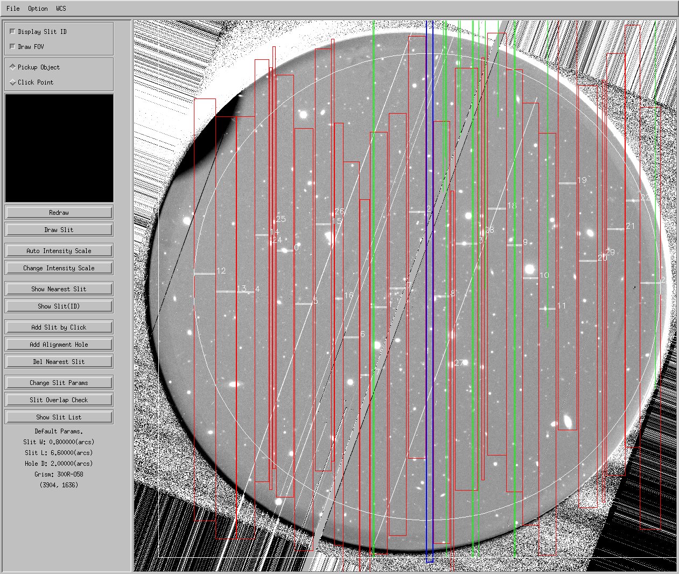Click slit label 9 on the image
The height and width of the screenshot is (574, 679).
tap(525, 242)
